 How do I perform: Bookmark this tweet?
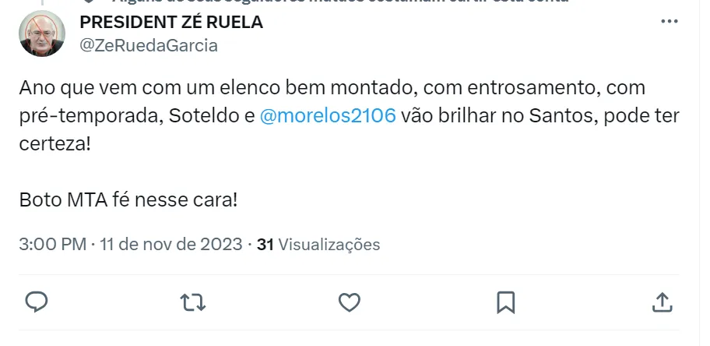point(505,302)
